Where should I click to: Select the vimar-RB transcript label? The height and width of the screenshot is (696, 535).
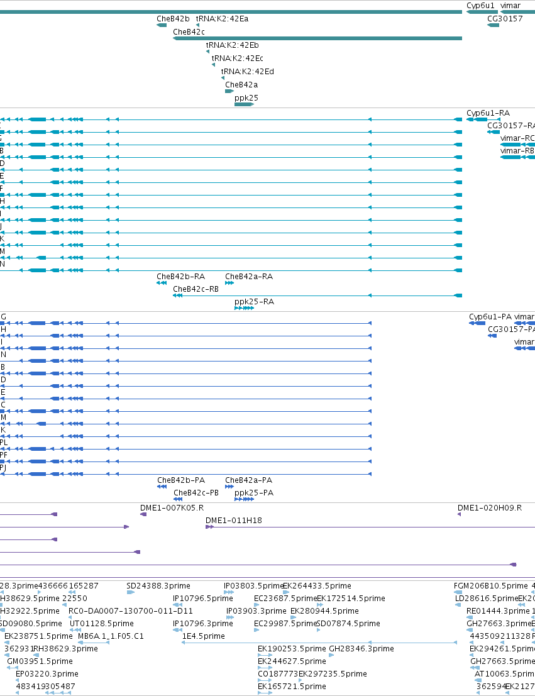pyautogui.click(x=517, y=151)
